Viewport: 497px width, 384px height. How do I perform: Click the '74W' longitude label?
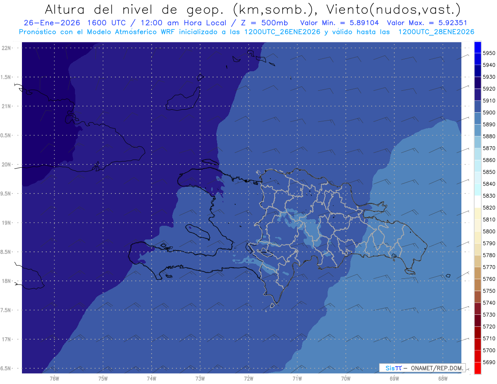tap(152, 378)
